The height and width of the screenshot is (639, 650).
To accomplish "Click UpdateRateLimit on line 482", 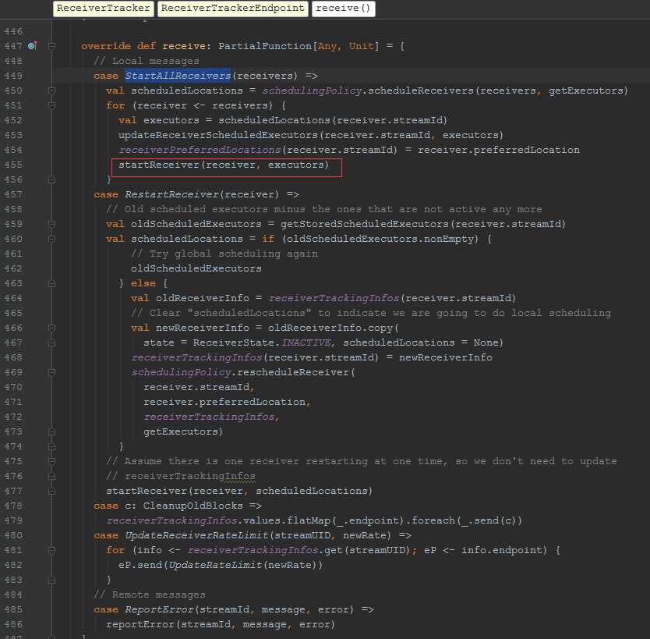I will (215, 565).
